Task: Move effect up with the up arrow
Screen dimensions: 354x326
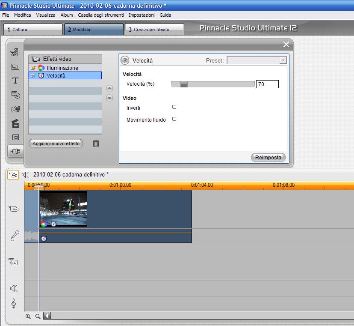Action: coord(109,88)
